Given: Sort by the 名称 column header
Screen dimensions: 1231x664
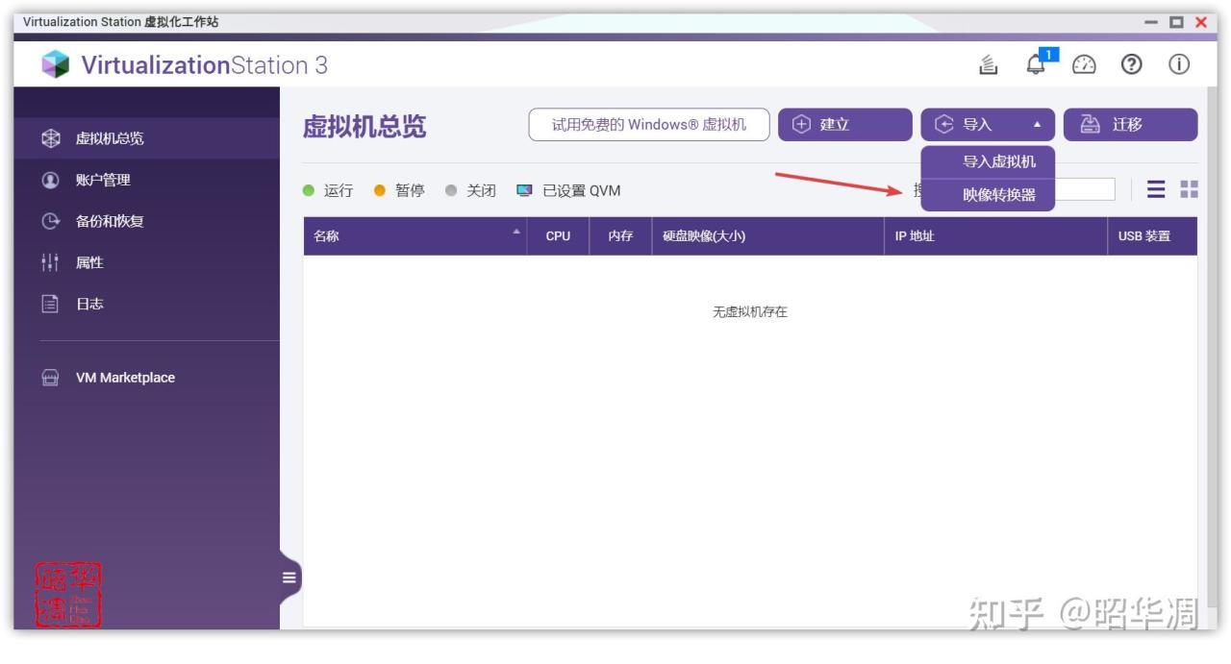Looking at the screenshot, I should click(415, 235).
